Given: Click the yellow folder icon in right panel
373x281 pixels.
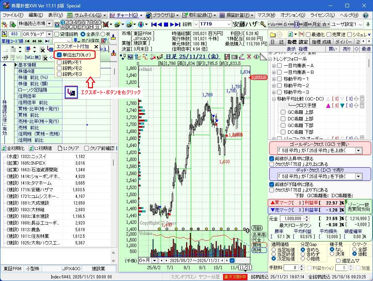Looking at the screenshot, I should coord(273,34).
